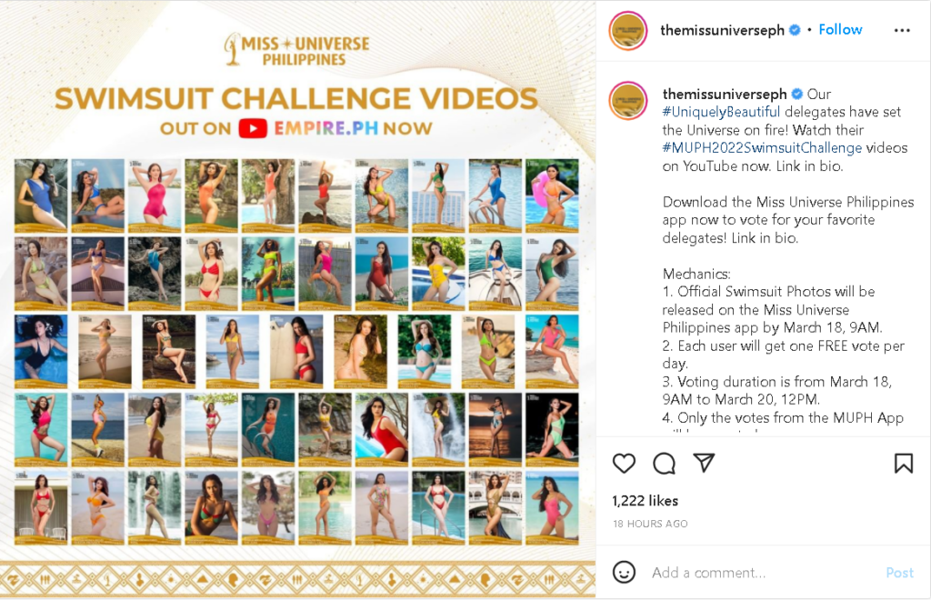
Task: Select the first delegate thumbnail in the top row
Action: pyautogui.click(x=41, y=195)
